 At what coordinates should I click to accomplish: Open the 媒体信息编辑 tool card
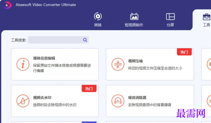[55, 64]
